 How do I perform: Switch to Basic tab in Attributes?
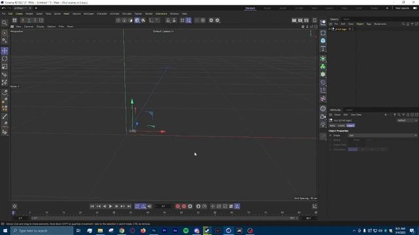[x=333, y=125]
